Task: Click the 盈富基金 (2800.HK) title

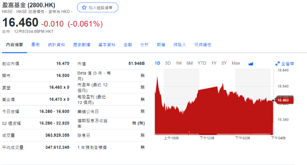Action: [29, 5]
